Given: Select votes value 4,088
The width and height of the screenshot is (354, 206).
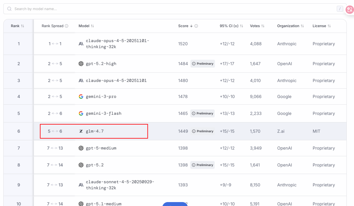Looking at the screenshot, I should click(256, 44).
